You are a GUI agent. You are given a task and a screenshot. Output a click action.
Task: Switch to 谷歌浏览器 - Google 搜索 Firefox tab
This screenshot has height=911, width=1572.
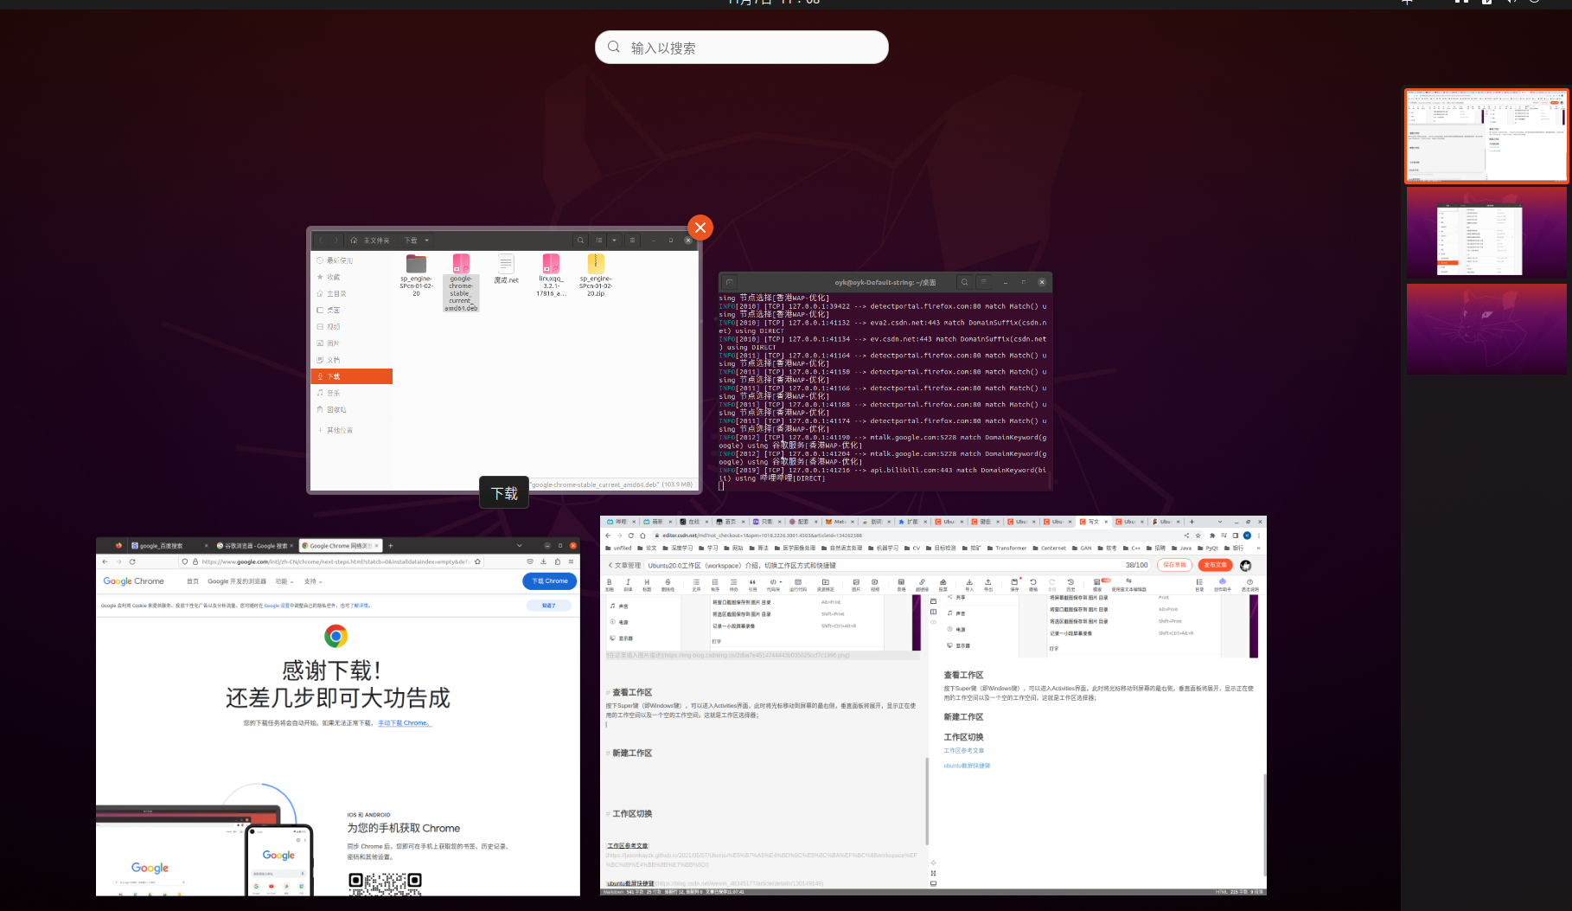[x=254, y=546]
